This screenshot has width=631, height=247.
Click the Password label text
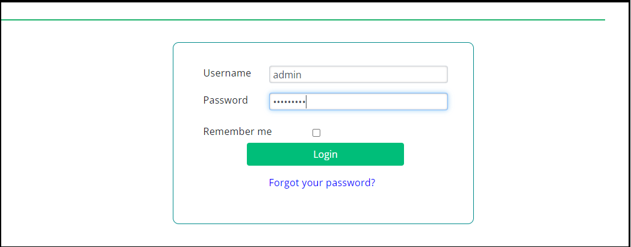point(226,100)
